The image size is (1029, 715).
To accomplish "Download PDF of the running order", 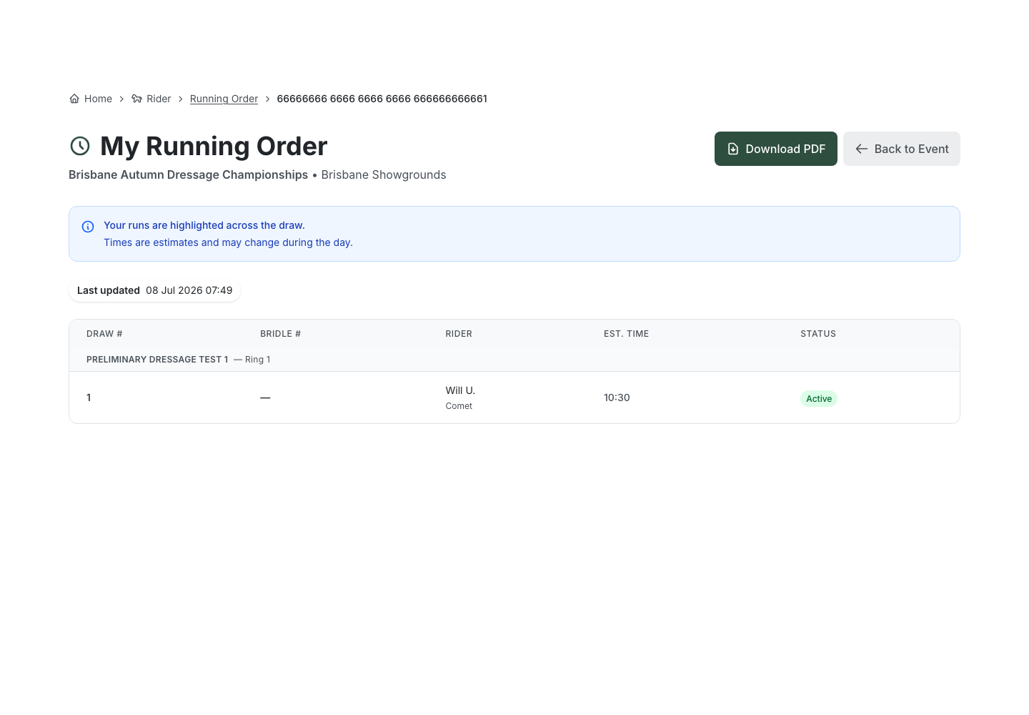I will [x=776, y=149].
